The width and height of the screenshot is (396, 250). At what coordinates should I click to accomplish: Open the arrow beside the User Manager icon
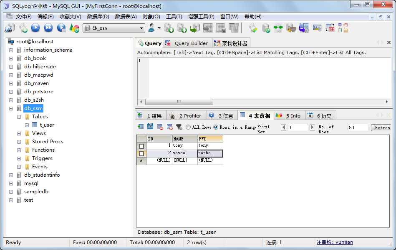pos(159,28)
